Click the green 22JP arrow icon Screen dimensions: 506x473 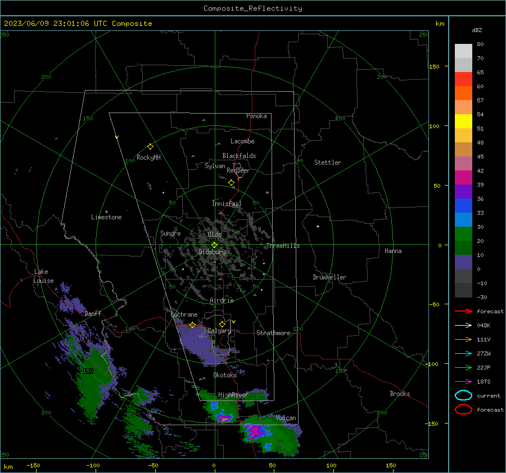coord(463,367)
